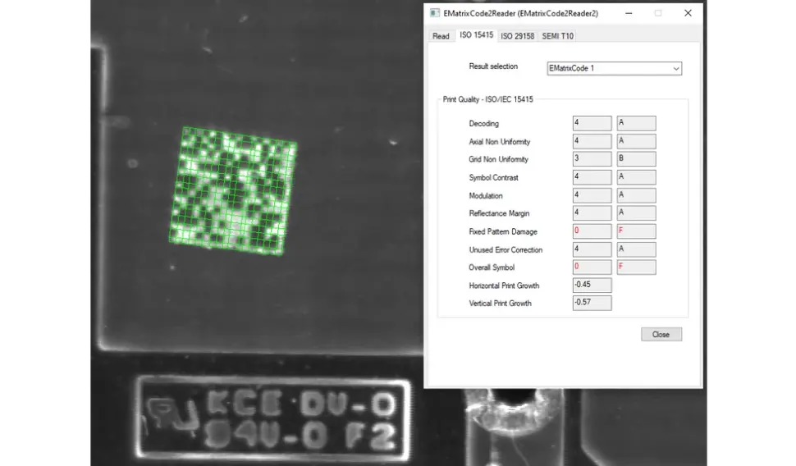The image size is (796, 466).
Task: Select the Vertical Print Growth value field
Action: click(592, 304)
